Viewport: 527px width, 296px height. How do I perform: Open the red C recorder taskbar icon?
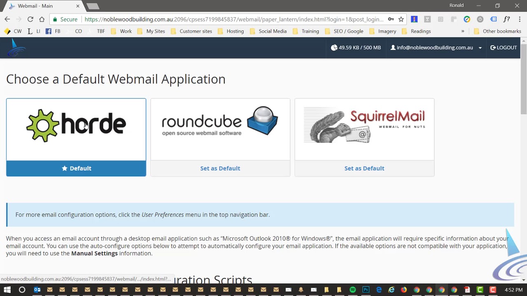click(493, 290)
